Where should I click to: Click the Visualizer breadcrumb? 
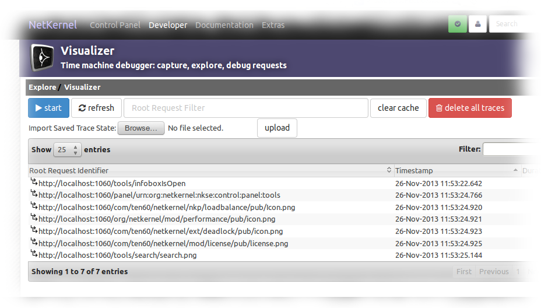pyautogui.click(x=82, y=87)
